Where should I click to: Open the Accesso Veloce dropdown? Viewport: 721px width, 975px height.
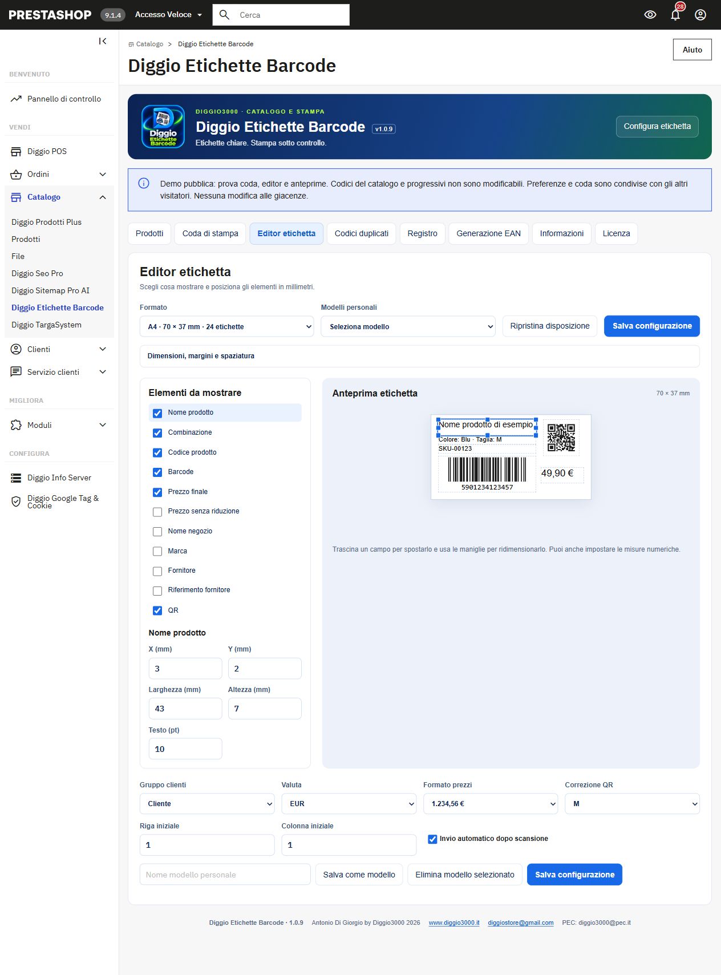(x=168, y=15)
